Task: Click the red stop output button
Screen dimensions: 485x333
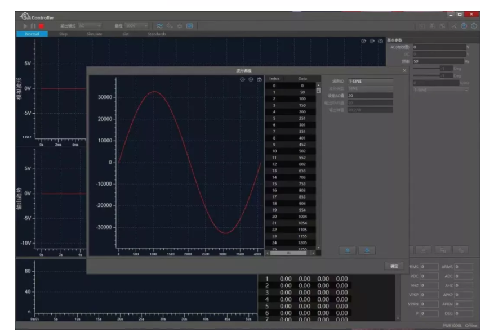Action: click(42, 26)
